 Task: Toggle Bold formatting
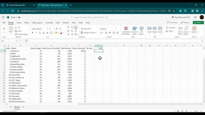pyautogui.click(x=32, y=33)
